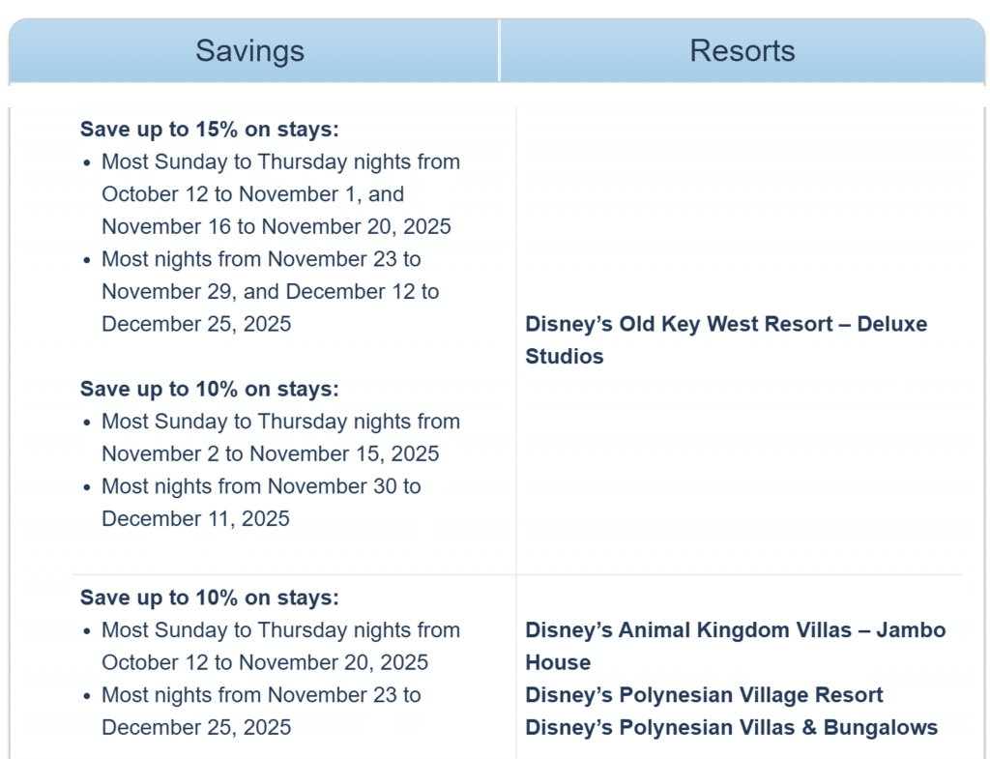Select the 'November 2 to November 15, 2025' line
Screen dimensions: 990x759
pos(271,453)
